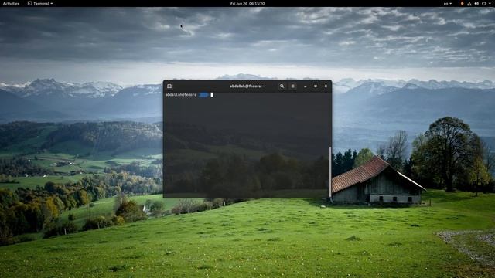Open the clock and calendar panel
Screen dimensions: 495x278
tap(247, 3)
